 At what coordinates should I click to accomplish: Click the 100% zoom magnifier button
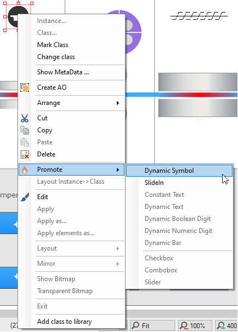(x=195, y=325)
